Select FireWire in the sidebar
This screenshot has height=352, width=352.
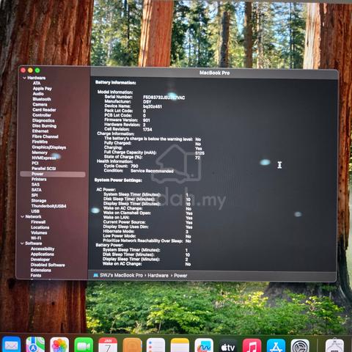point(40,142)
